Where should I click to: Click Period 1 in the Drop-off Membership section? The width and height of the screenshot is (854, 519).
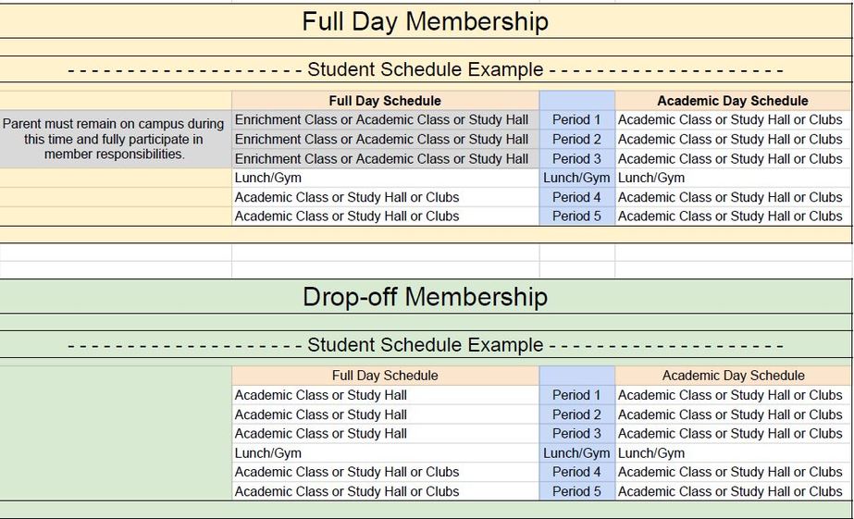click(x=576, y=395)
